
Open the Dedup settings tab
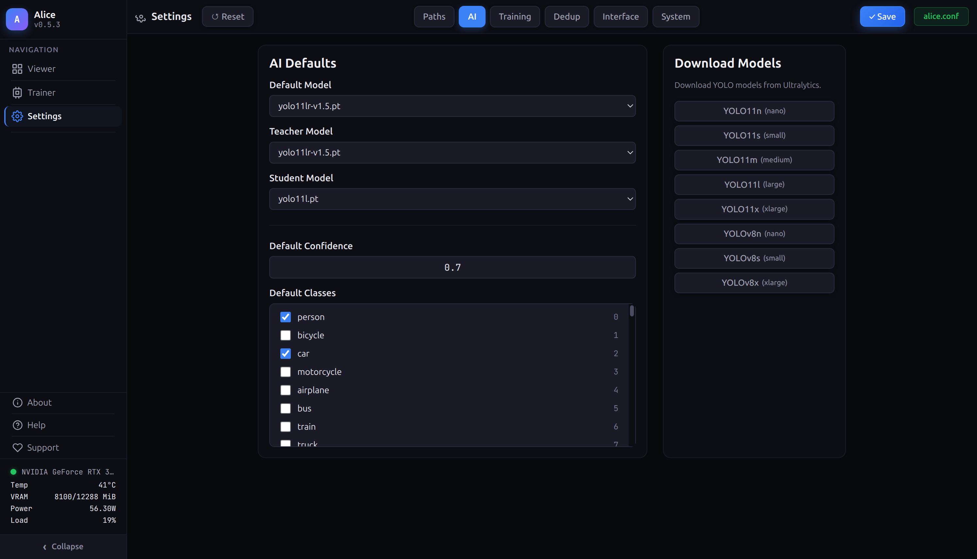[x=567, y=17]
